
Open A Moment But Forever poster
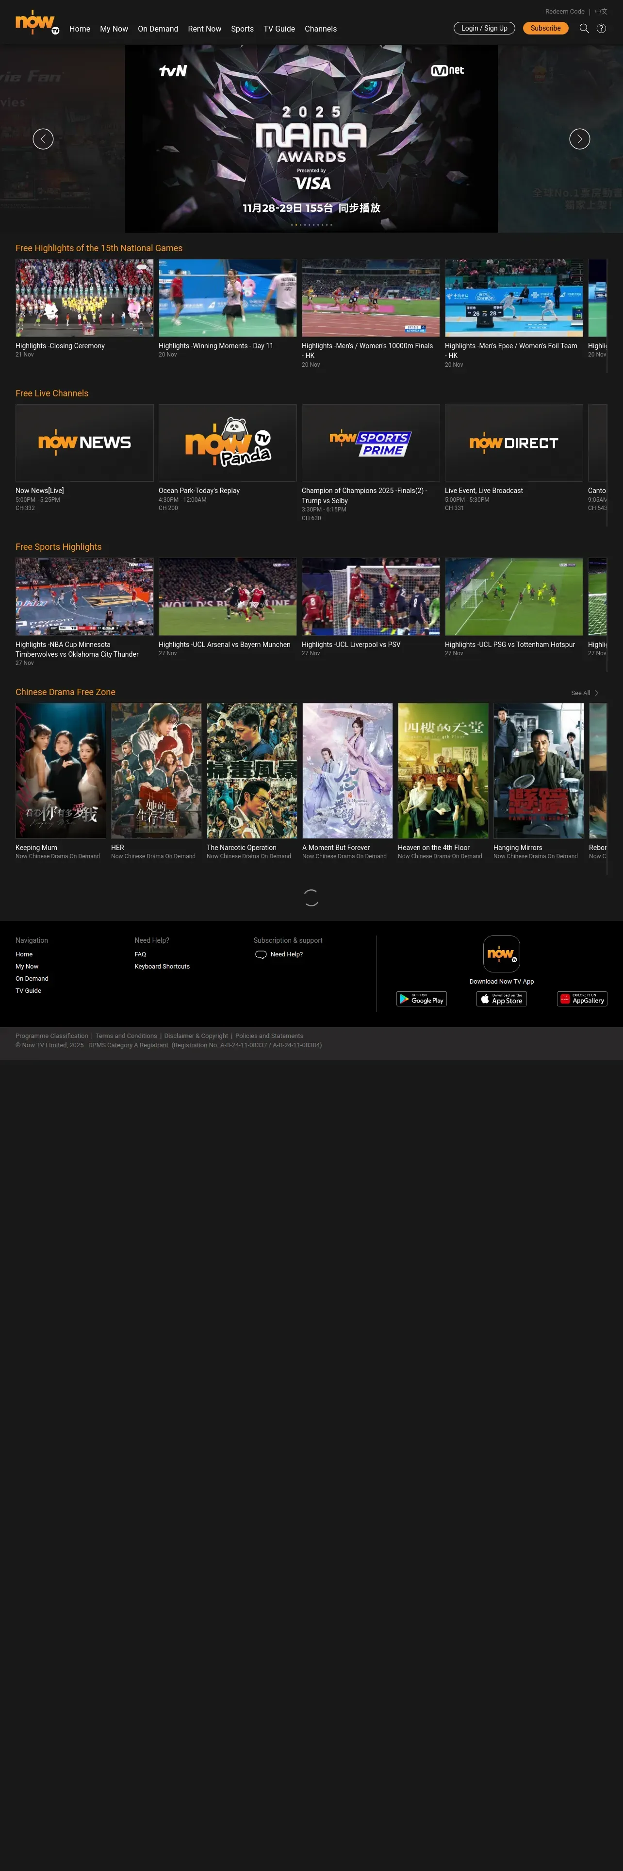tap(347, 771)
